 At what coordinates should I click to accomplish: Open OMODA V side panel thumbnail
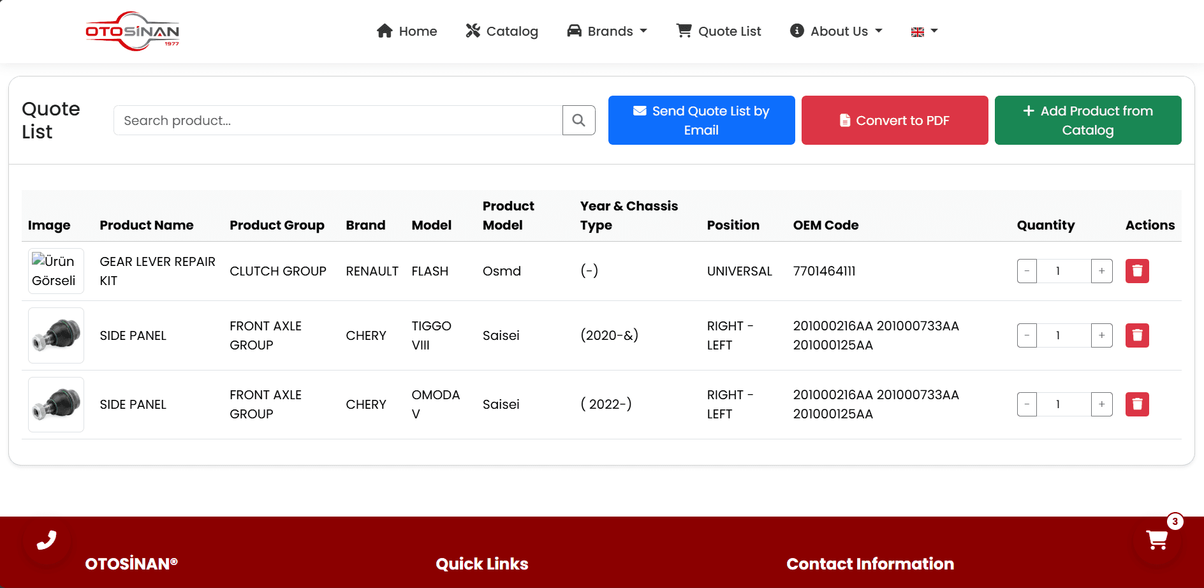pos(56,404)
